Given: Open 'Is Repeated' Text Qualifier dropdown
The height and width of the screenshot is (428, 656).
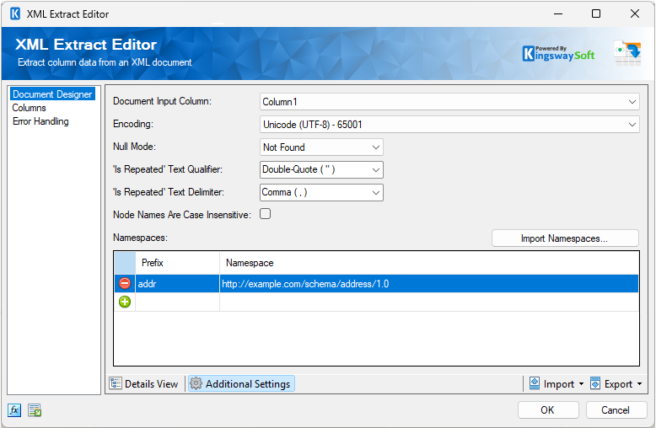Looking at the screenshot, I should coord(321,169).
